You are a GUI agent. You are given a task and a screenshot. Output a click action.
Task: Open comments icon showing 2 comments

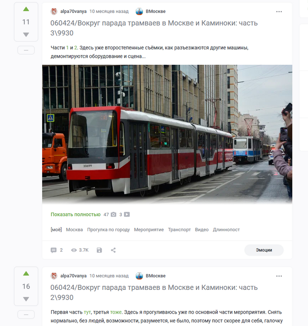coord(54,250)
